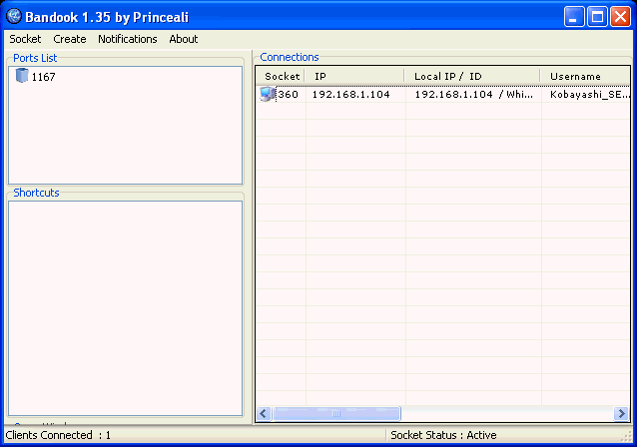The height and width of the screenshot is (447, 637).
Task: Minimize the Bandook window
Action: (x=574, y=16)
